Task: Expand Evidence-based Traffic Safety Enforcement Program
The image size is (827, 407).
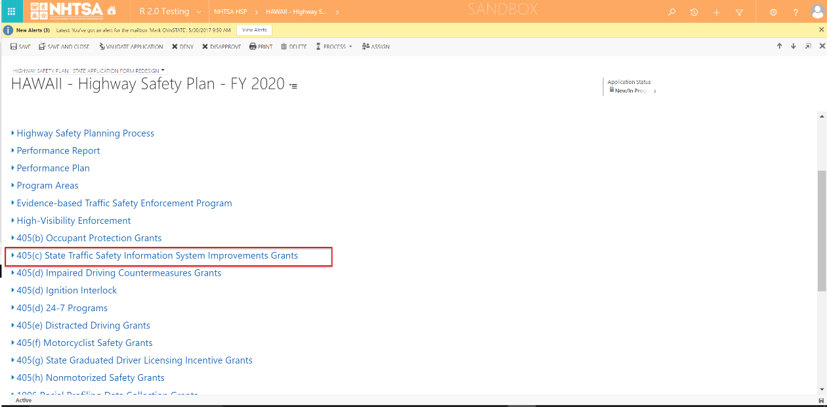Action: pyautogui.click(x=121, y=203)
